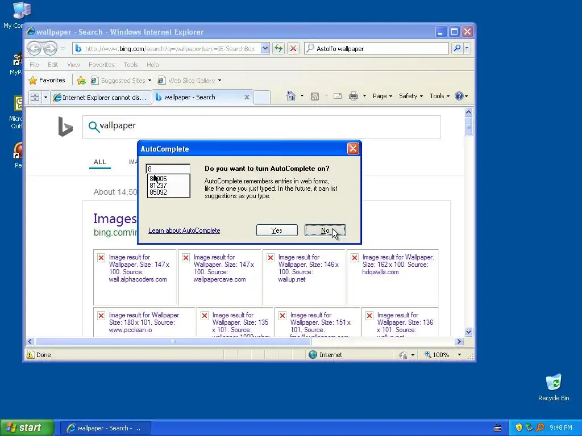Click the Home icon in command bar
The height and width of the screenshot is (436, 582).
coord(290,96)
